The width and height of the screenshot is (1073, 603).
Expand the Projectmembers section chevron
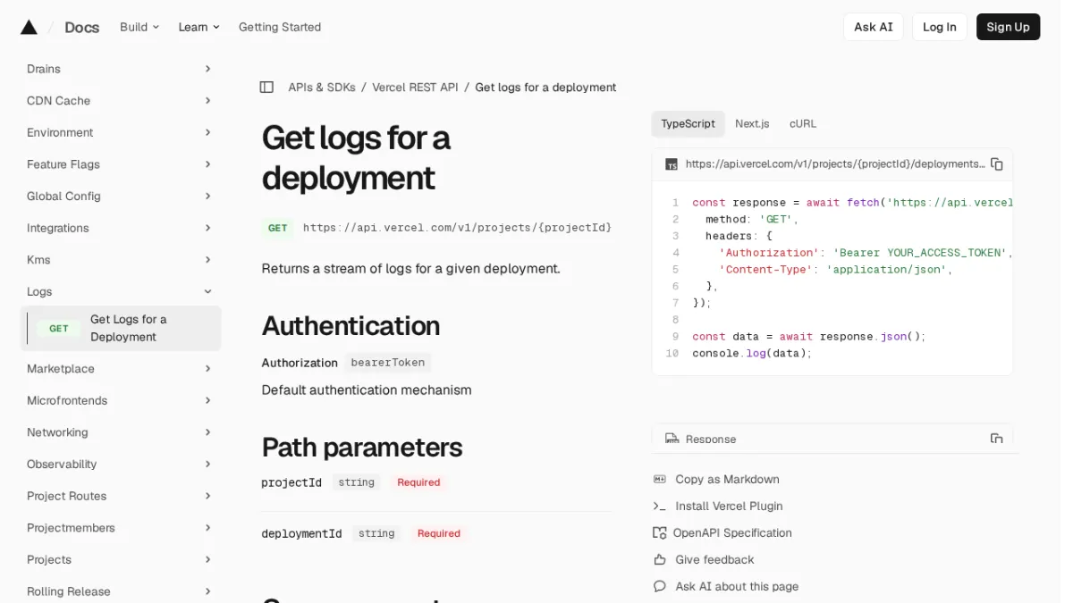coord(207,528)
